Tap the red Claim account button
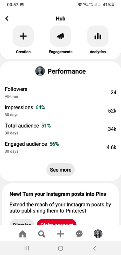 pyautogui.click(x=57, y=222)
